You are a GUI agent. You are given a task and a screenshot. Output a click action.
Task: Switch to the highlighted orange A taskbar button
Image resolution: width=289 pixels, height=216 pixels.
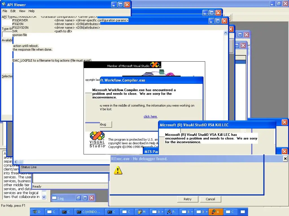(x=216, y=212)
